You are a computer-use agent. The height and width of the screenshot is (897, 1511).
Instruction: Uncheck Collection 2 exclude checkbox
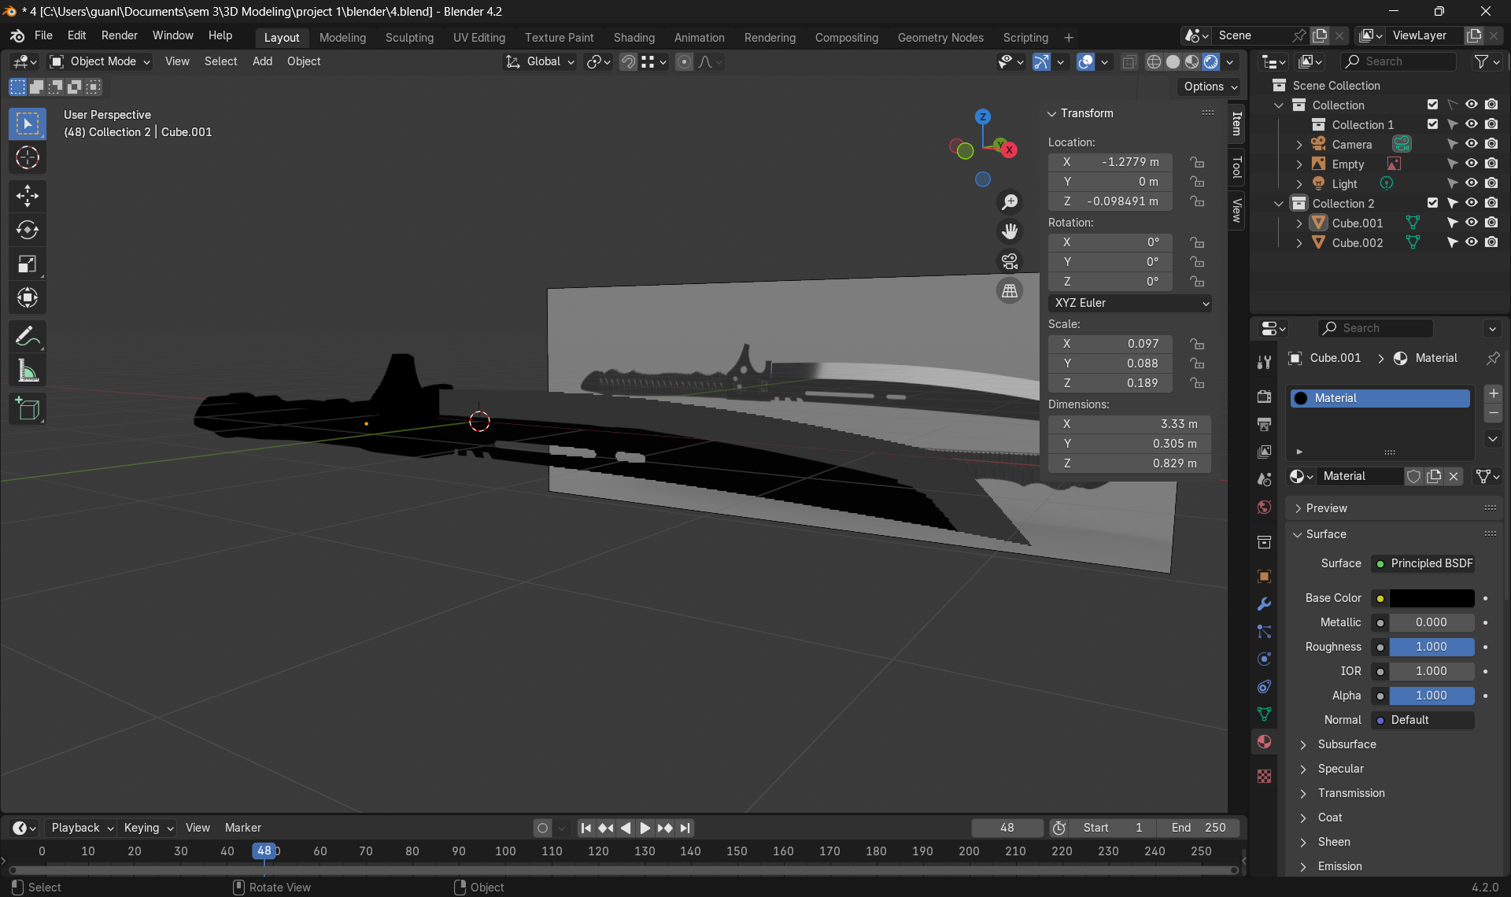pos(1432,203)
